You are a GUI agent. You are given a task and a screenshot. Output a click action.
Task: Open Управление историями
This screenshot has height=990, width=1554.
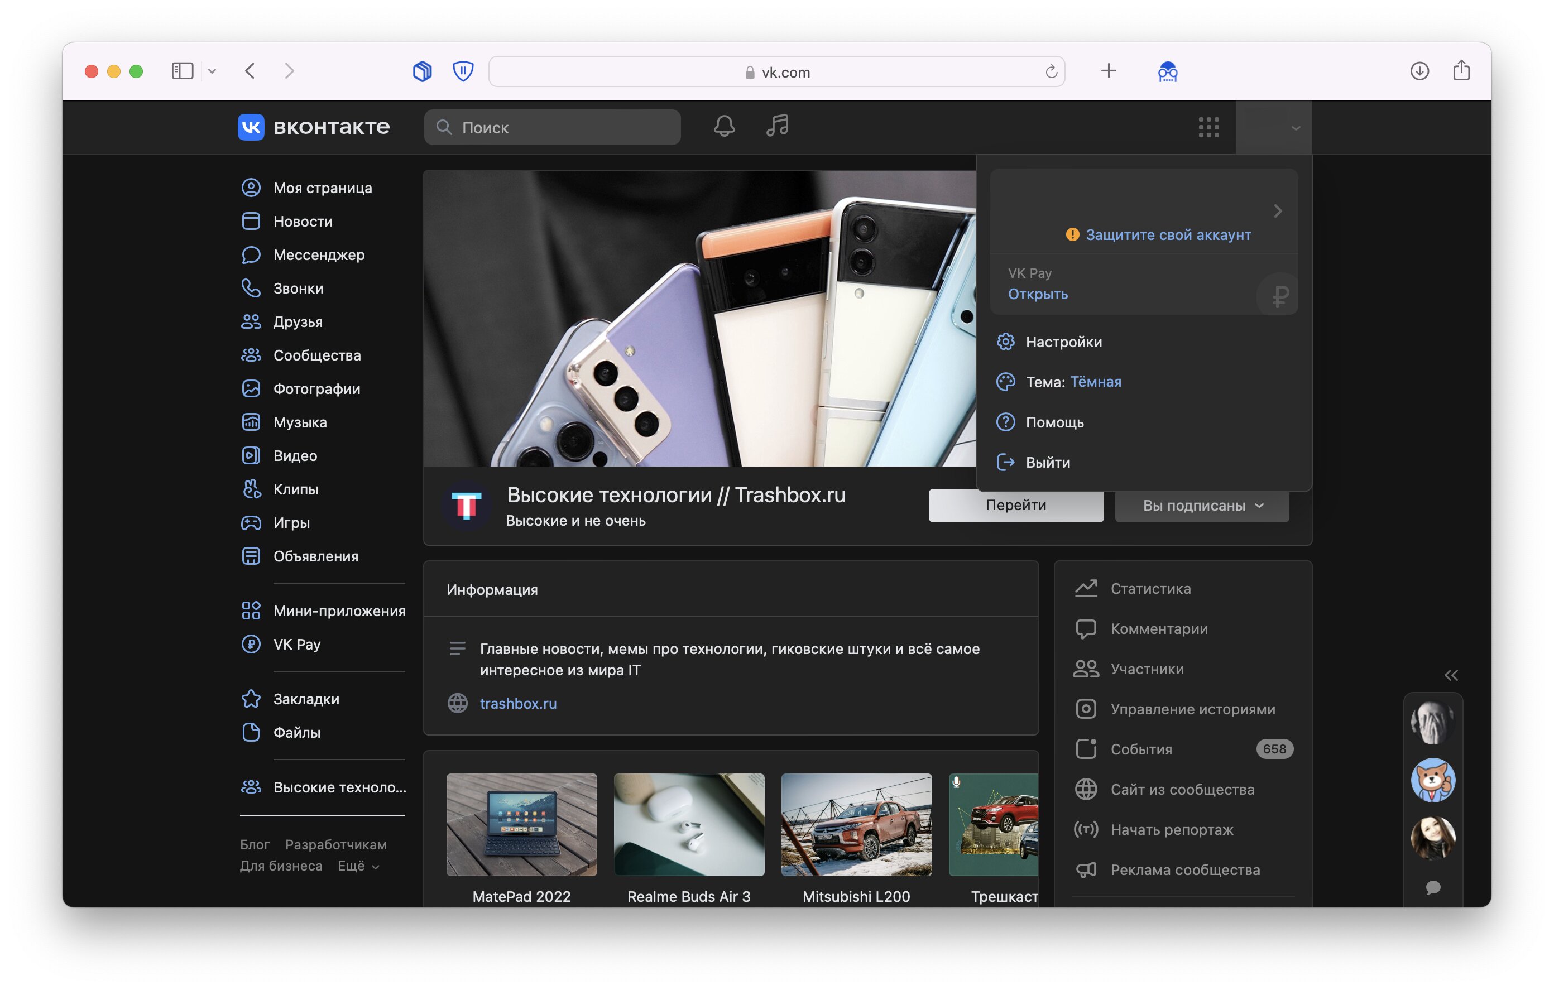[x=1183, y=709]
